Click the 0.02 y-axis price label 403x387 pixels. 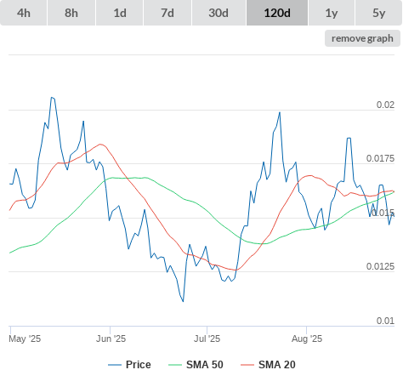point(385,105)
